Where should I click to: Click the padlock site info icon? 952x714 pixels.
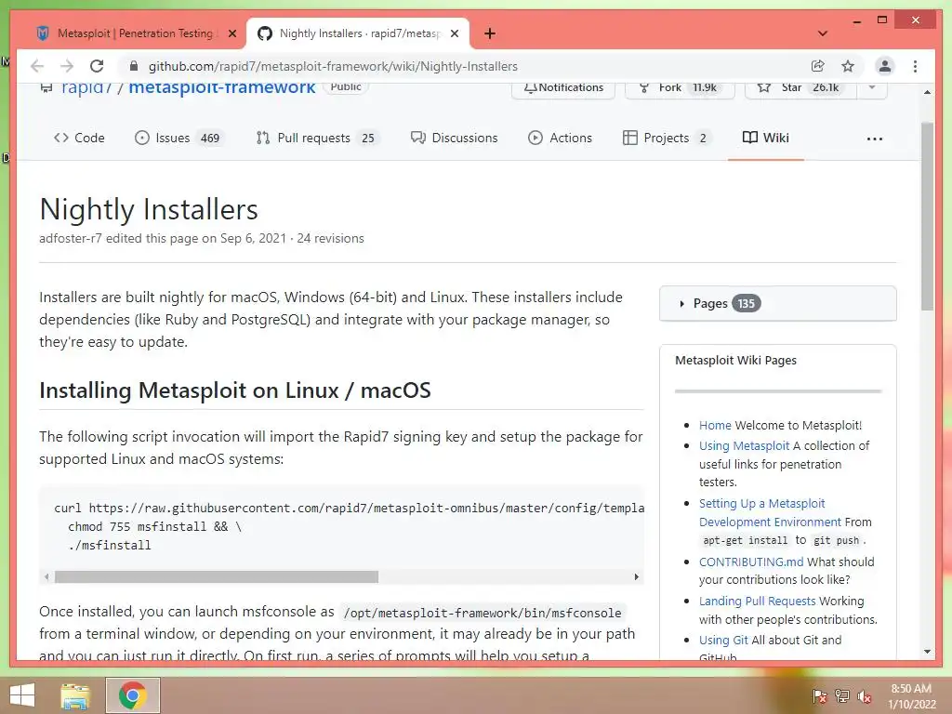point(134,66)
